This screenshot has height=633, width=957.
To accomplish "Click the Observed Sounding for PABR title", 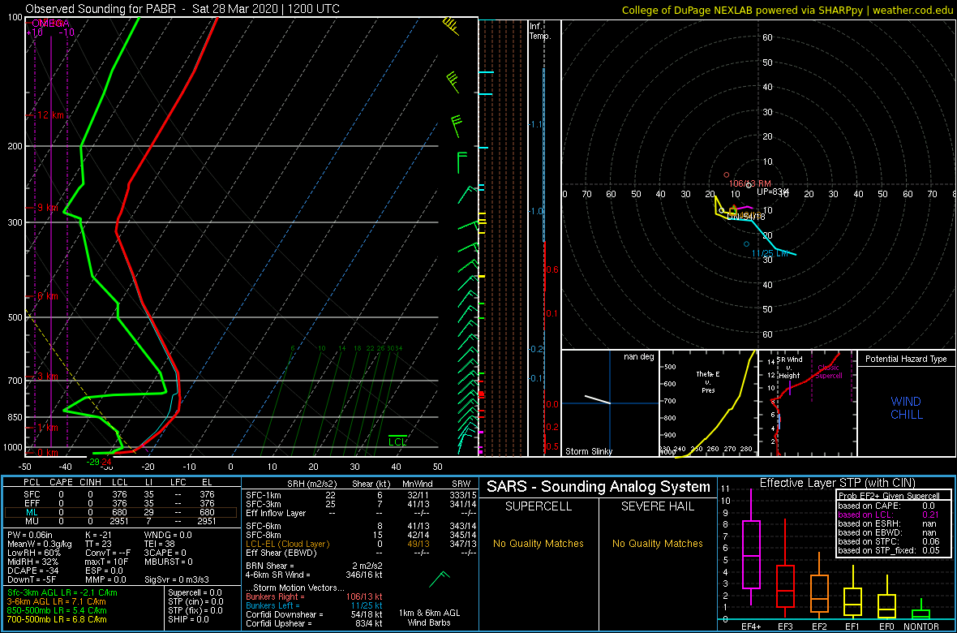I will [x=183, y=9].
